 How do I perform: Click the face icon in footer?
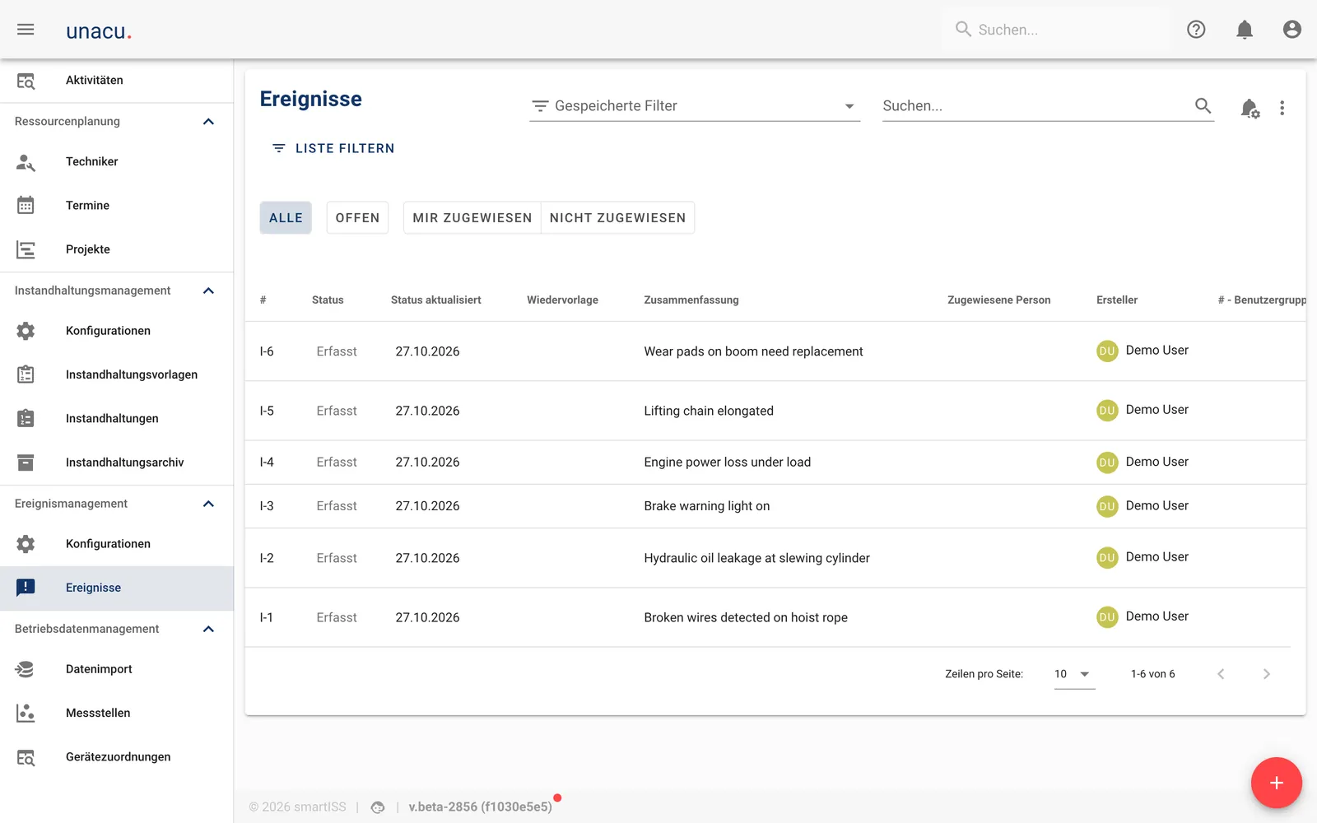pos(378,807)
